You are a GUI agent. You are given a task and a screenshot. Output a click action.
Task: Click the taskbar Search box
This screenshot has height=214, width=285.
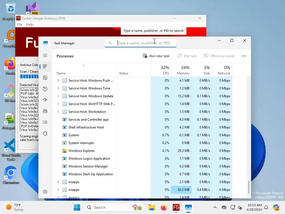114,207
